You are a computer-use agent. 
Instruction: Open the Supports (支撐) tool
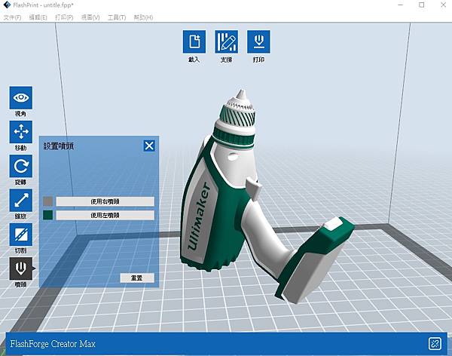(x=227, y=42)
